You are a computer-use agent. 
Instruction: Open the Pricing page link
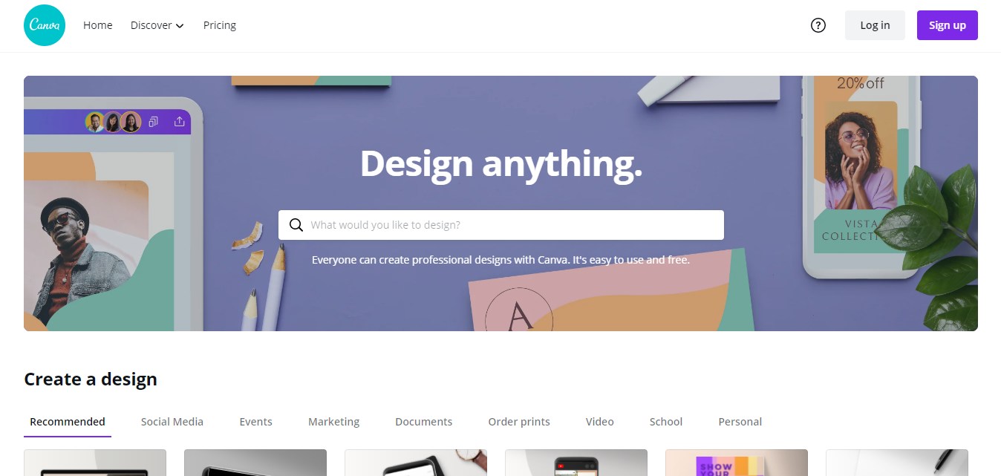pyautogui.click(x=220, y=25)
